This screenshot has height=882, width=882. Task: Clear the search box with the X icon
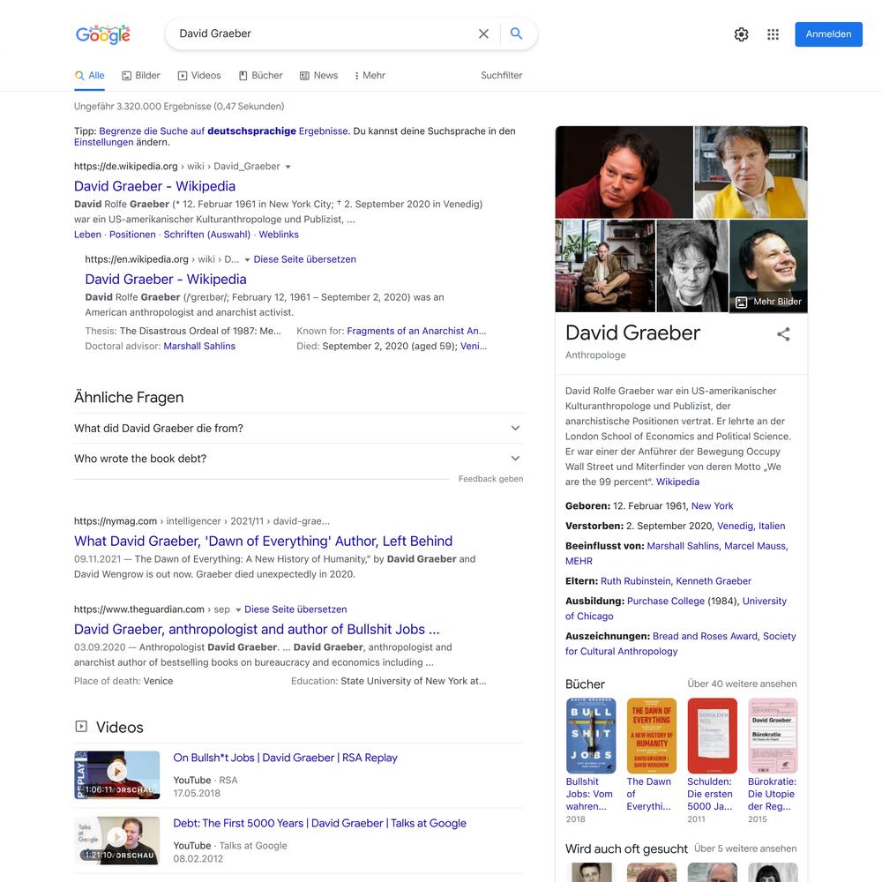[x=483, y=34]
